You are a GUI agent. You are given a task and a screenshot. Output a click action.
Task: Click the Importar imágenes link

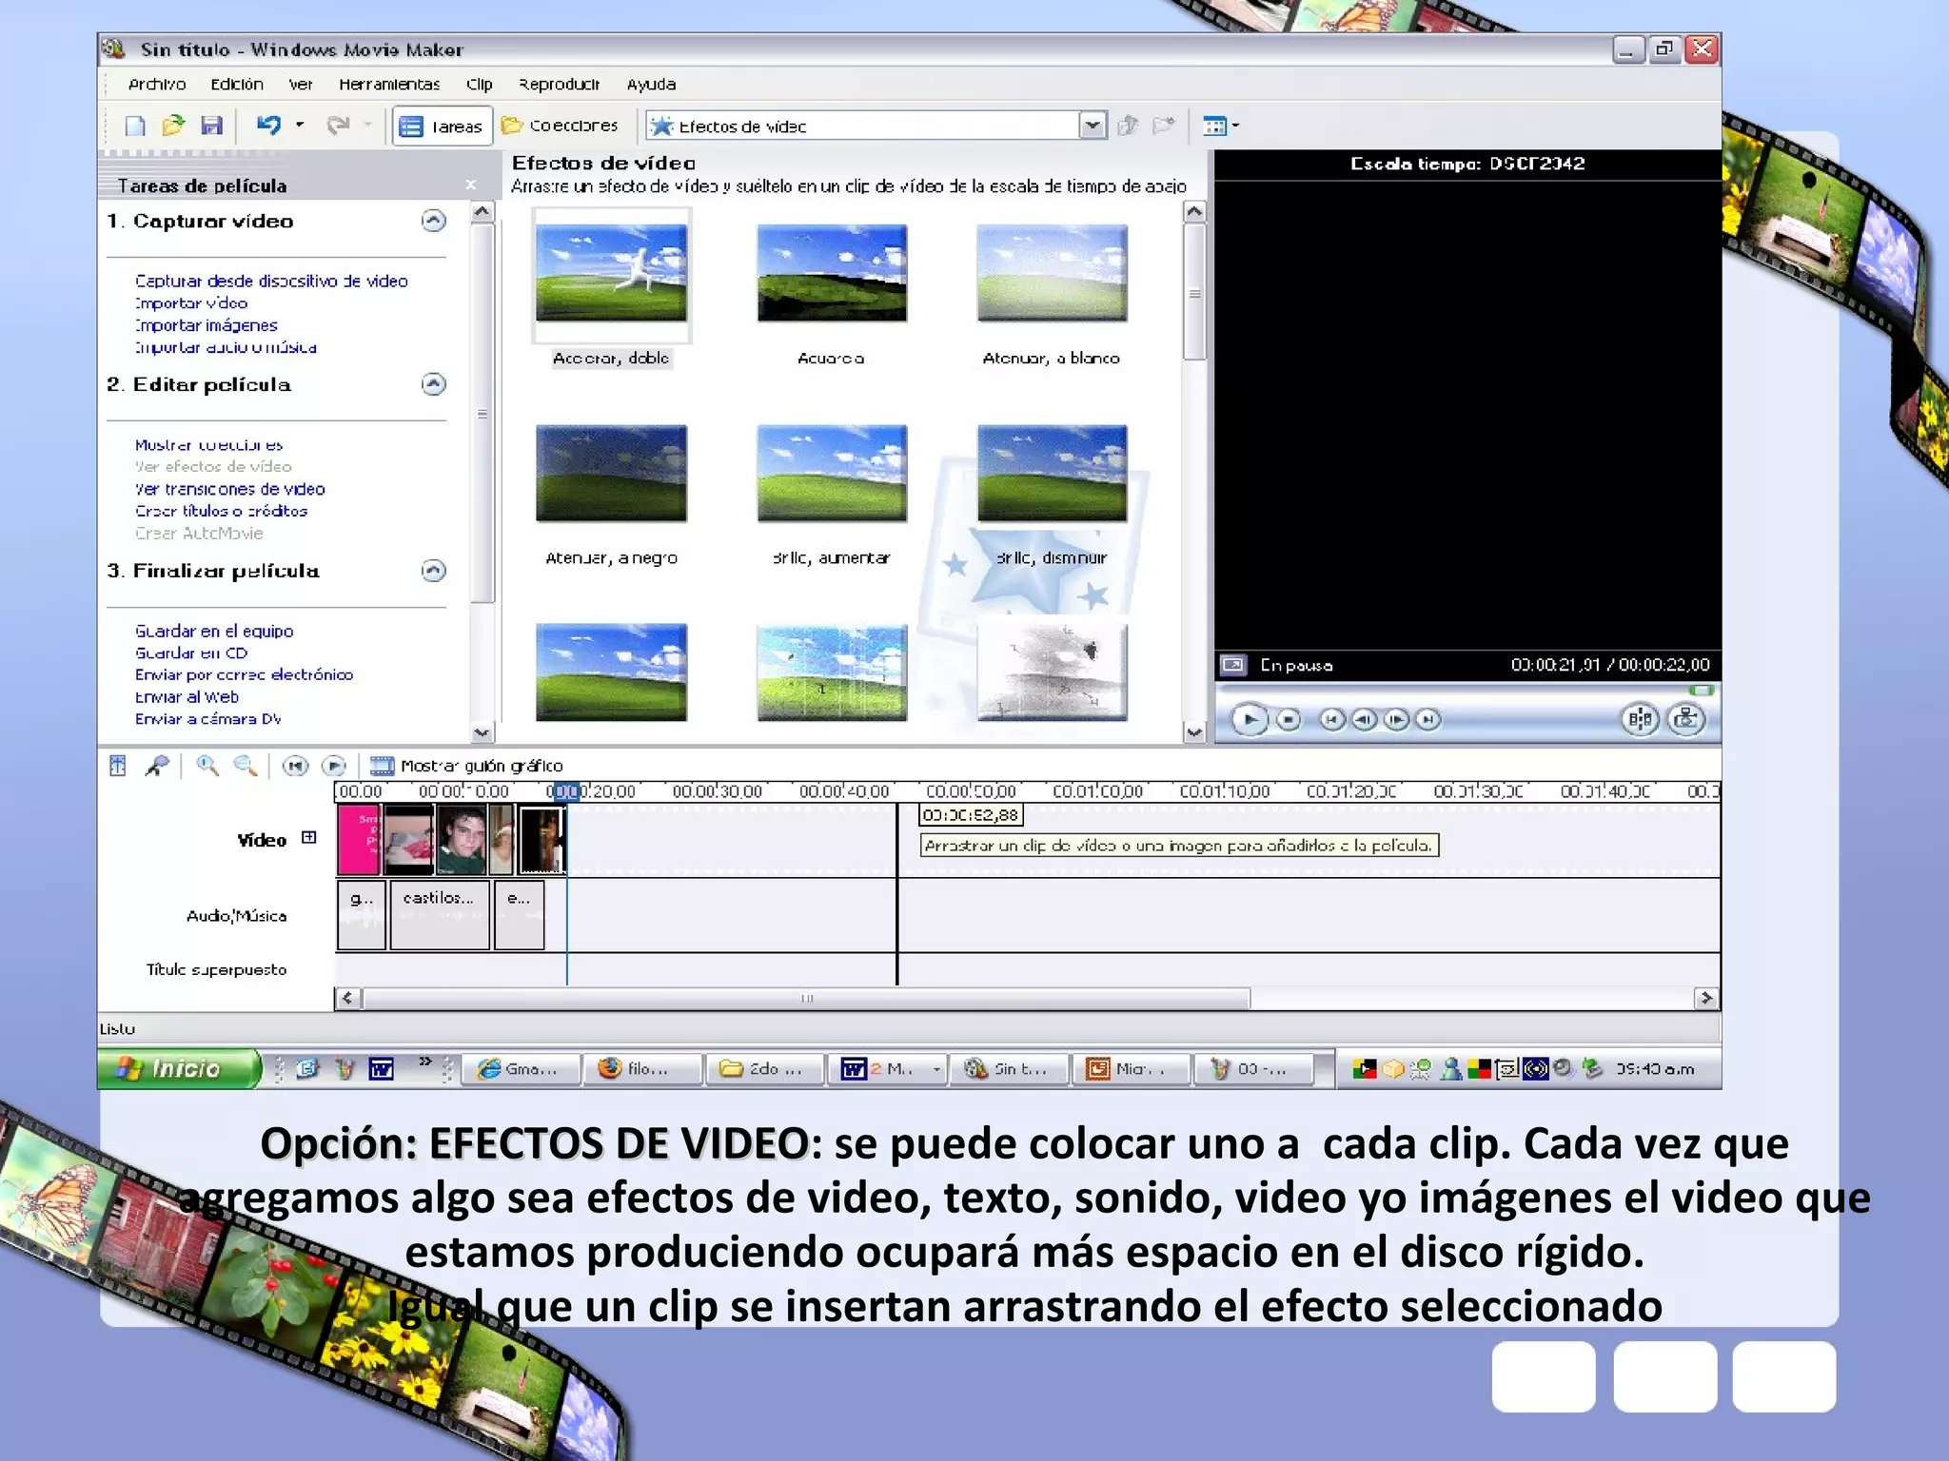click(x=207, y=325)
